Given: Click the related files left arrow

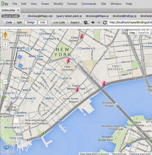Looking at the screenshot, I should (x=23, y=16).
